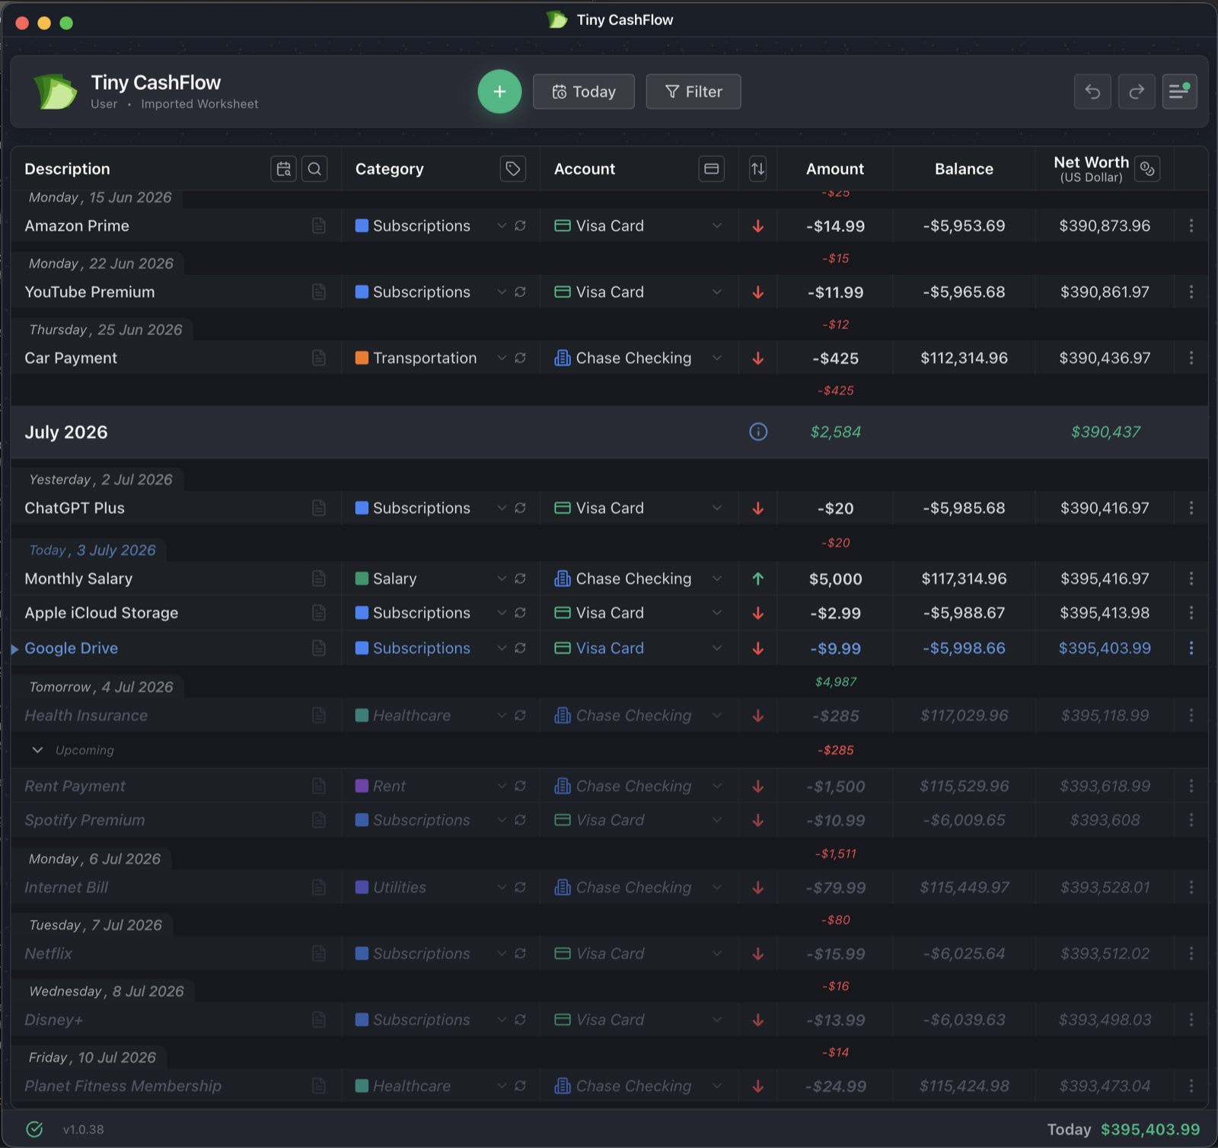
Task: Click the Net Worth column header
Action: click(x=1091, y=169)
